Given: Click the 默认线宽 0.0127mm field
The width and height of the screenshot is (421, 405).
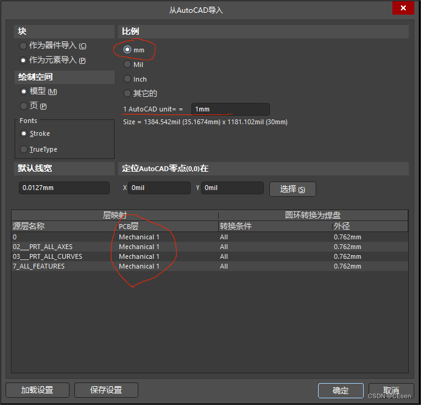Looking at the screenshot, I should [64, 188].
